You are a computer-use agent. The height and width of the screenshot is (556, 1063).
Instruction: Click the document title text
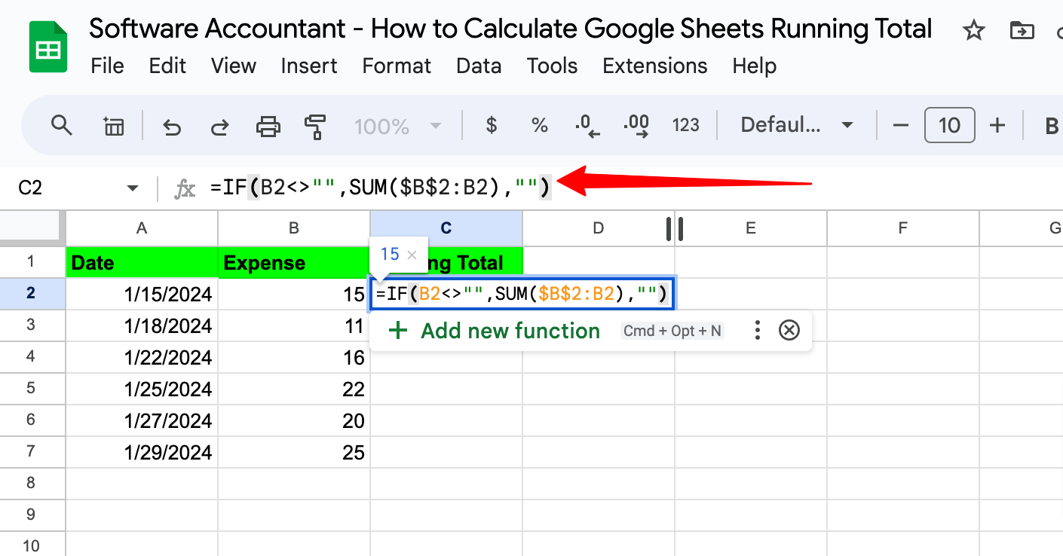coord(510,29)
